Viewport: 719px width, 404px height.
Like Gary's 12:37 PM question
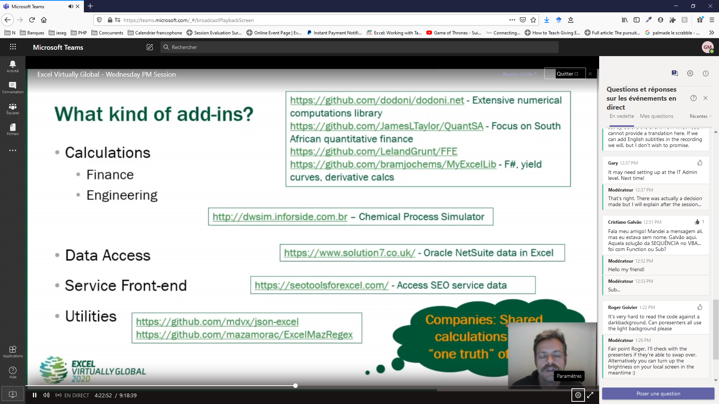coord(700,163)
